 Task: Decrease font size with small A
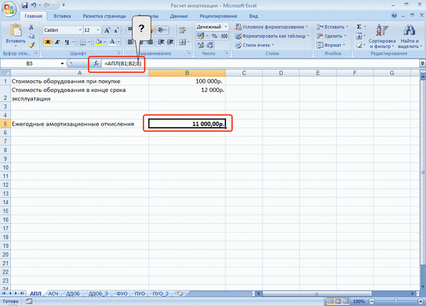[x=116, y=30]
